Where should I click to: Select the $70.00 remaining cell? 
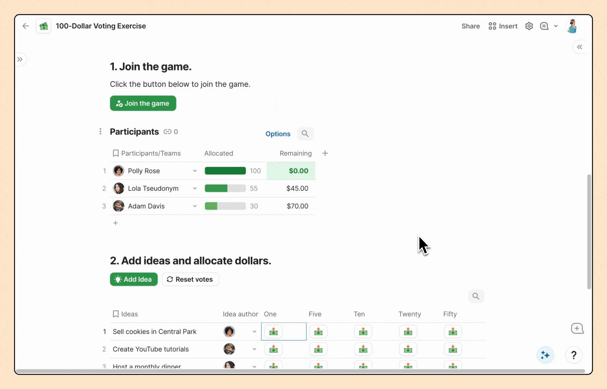(x=291, y=206)
